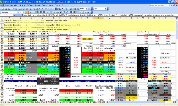Select column header I

click(98, 18)
